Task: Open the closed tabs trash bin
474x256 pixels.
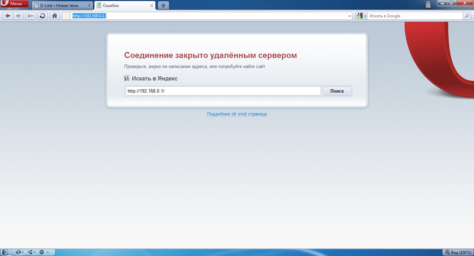Action: tap(428, 5)
